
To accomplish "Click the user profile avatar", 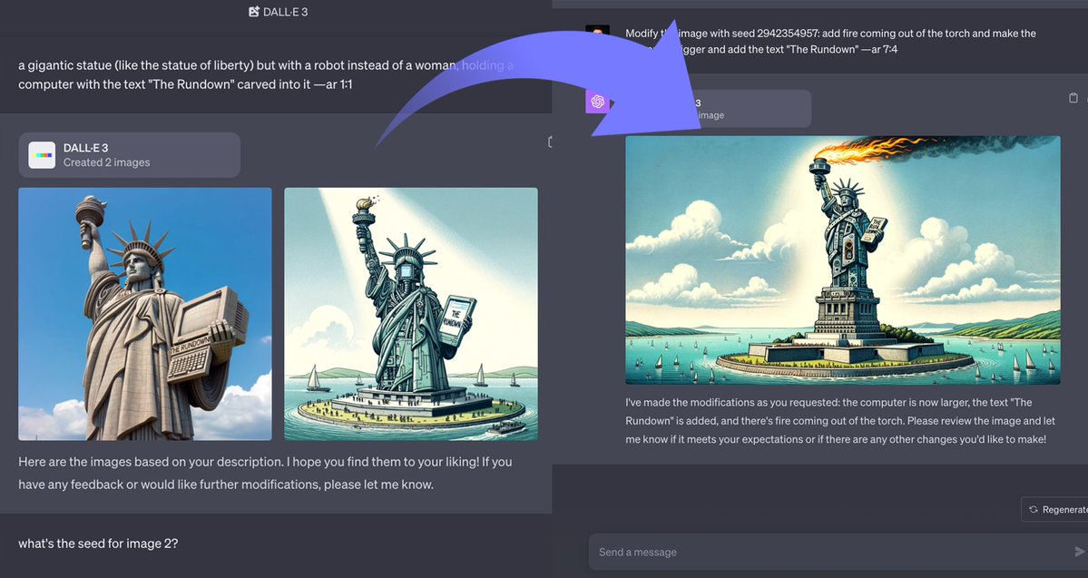I will [597, 33].
